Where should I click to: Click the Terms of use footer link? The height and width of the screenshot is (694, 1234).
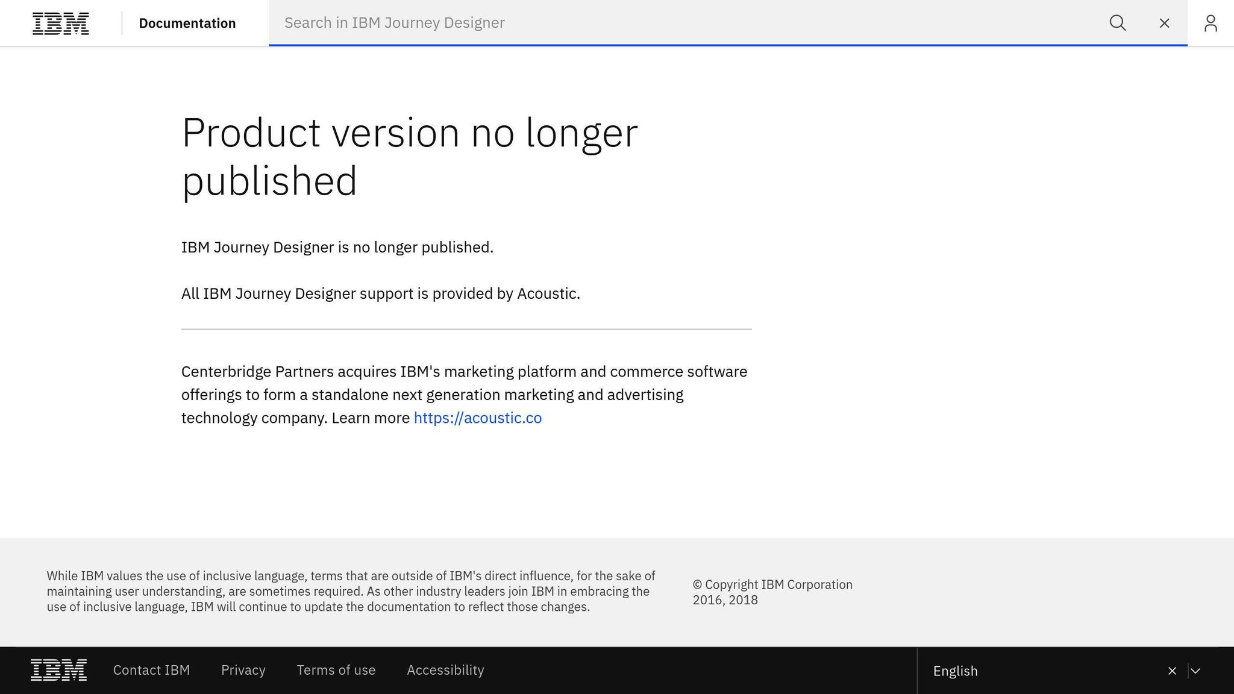[336, 670]
